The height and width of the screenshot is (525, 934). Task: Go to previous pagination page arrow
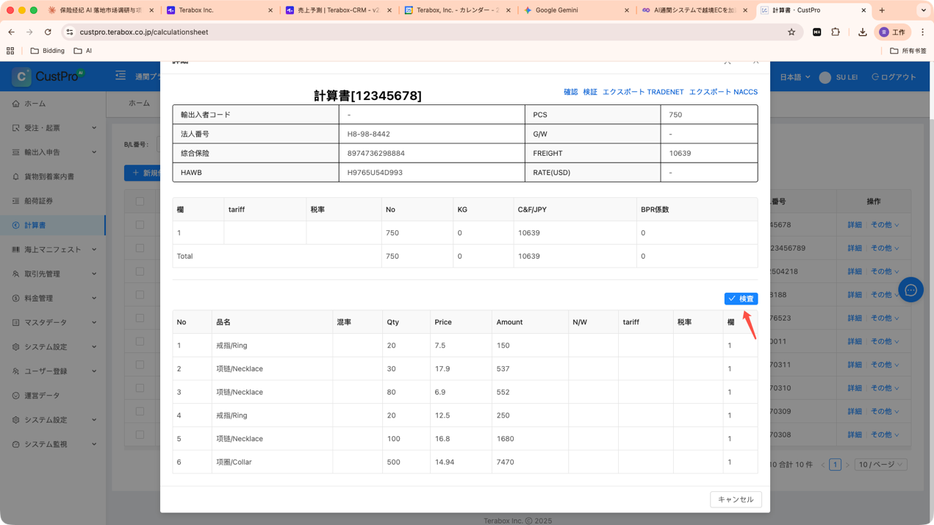click(823, 465)
